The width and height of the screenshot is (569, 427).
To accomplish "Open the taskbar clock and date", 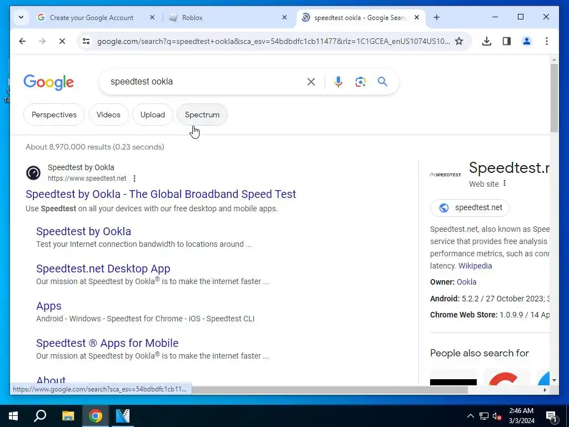I will 521,416.
